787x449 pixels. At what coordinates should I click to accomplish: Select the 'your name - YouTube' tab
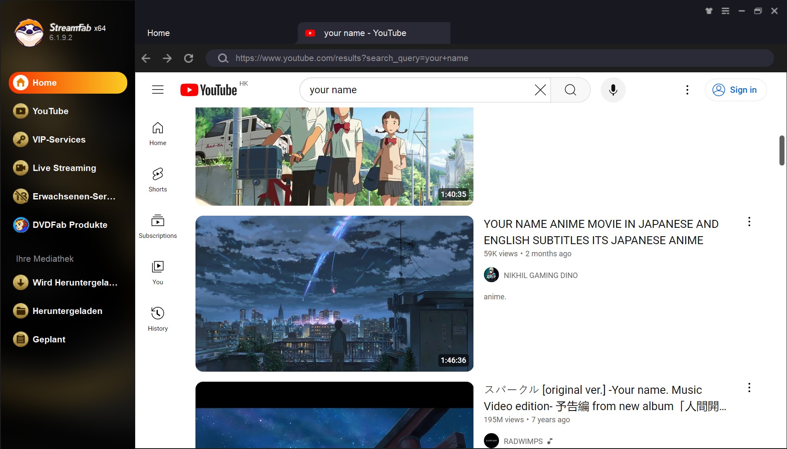[374, 33]
